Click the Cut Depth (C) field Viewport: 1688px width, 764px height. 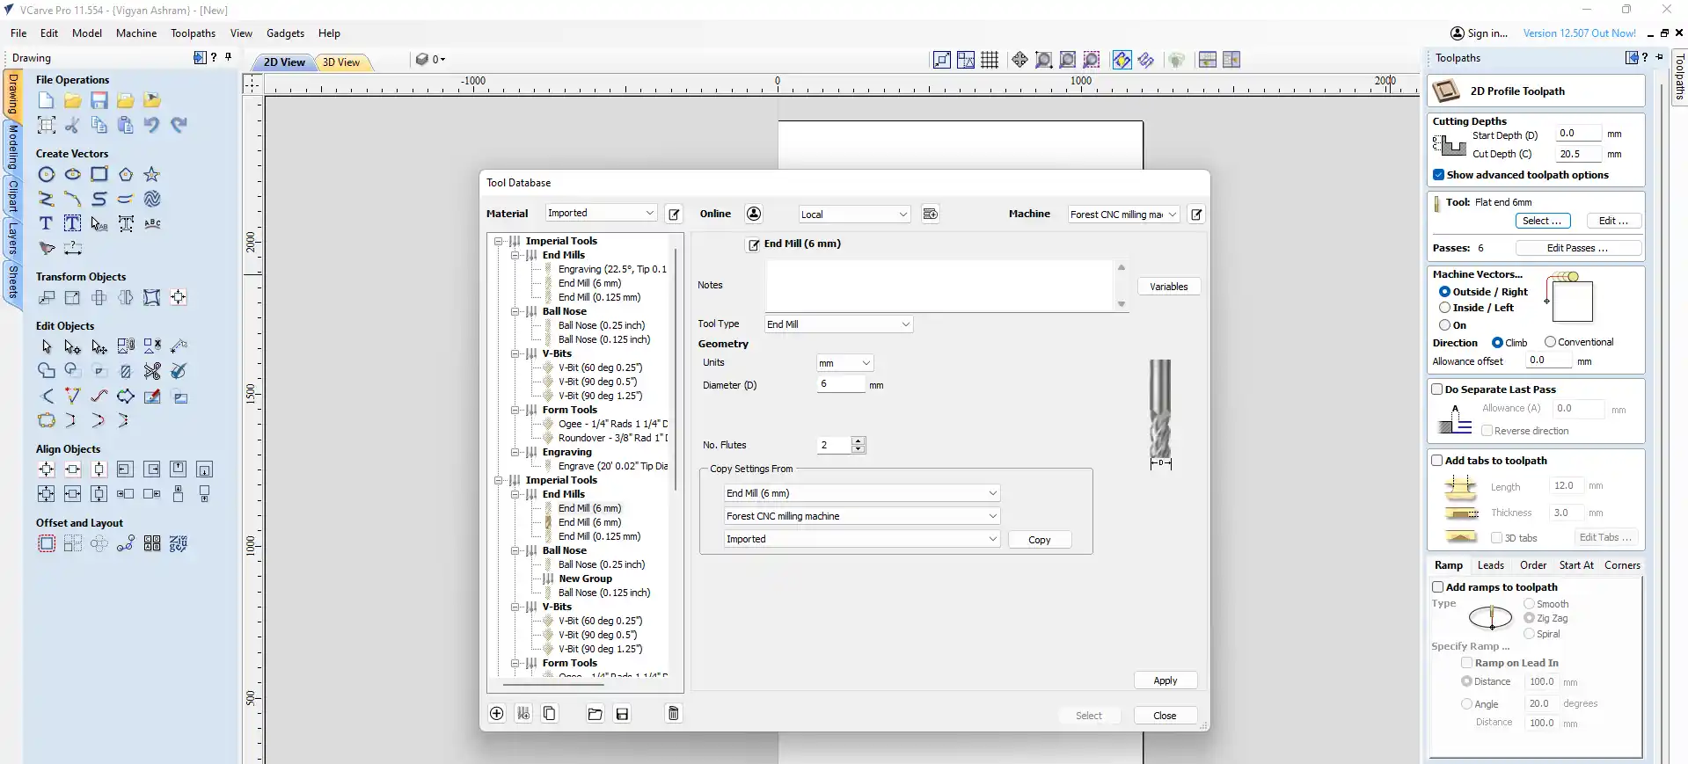click(x=1578, y=154)
